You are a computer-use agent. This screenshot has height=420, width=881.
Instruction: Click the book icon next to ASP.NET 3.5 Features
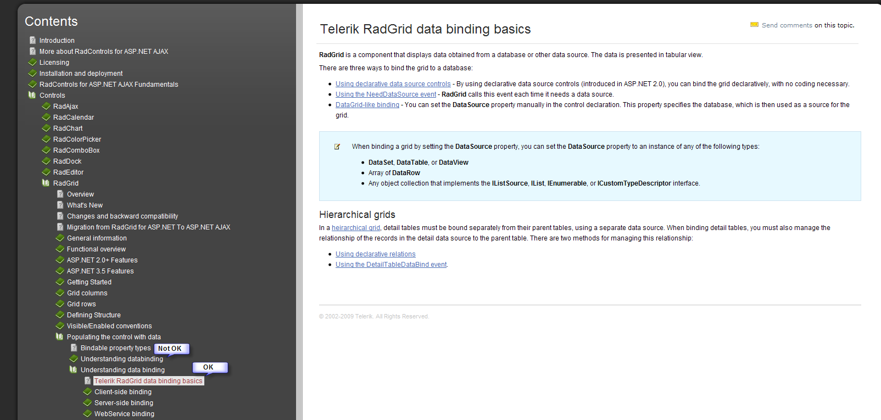coord(60,271)
